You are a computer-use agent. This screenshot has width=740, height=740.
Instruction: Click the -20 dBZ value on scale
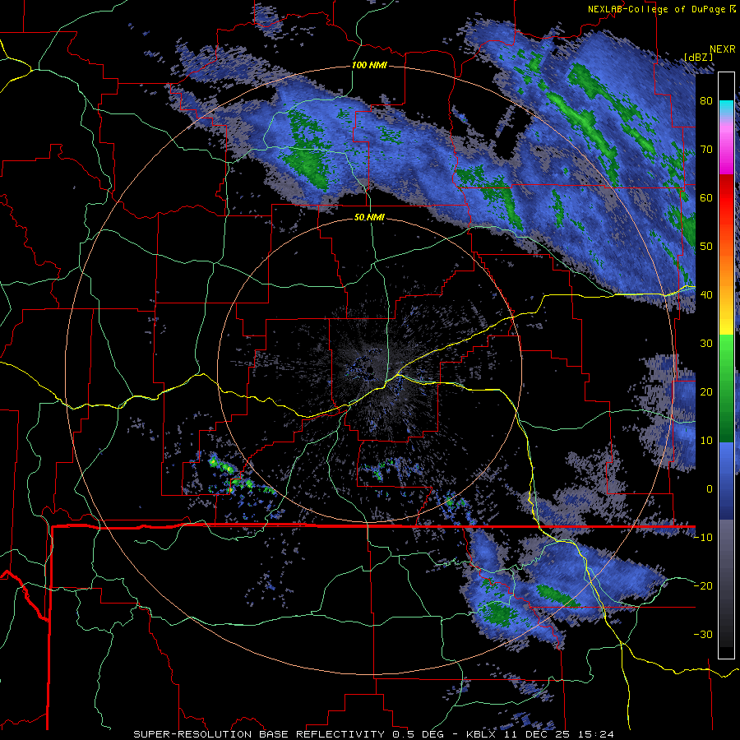click(x=703, y=585)
